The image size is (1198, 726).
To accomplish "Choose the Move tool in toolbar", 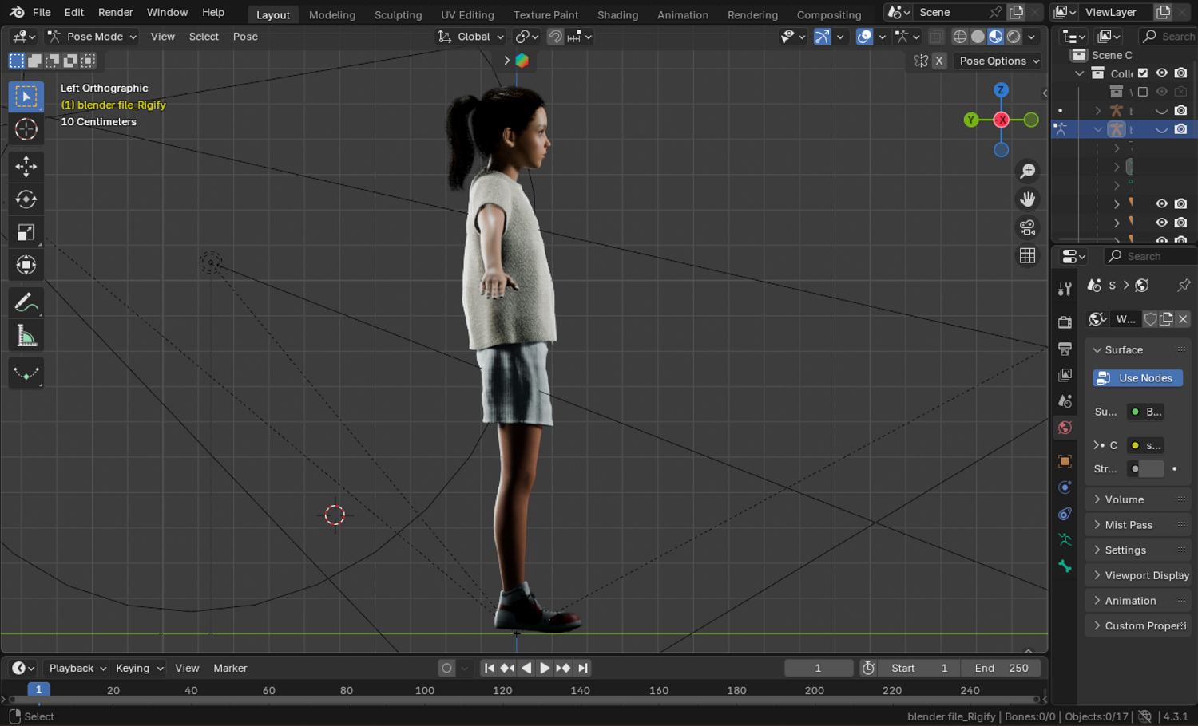I will coord(26,166).
